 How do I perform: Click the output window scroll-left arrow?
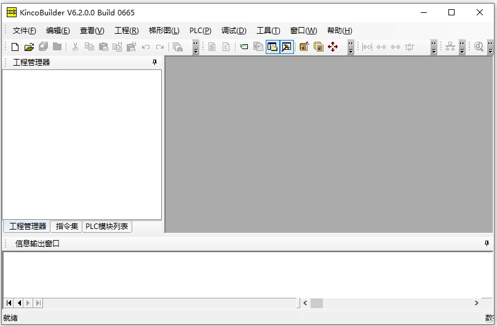(305, 303)
